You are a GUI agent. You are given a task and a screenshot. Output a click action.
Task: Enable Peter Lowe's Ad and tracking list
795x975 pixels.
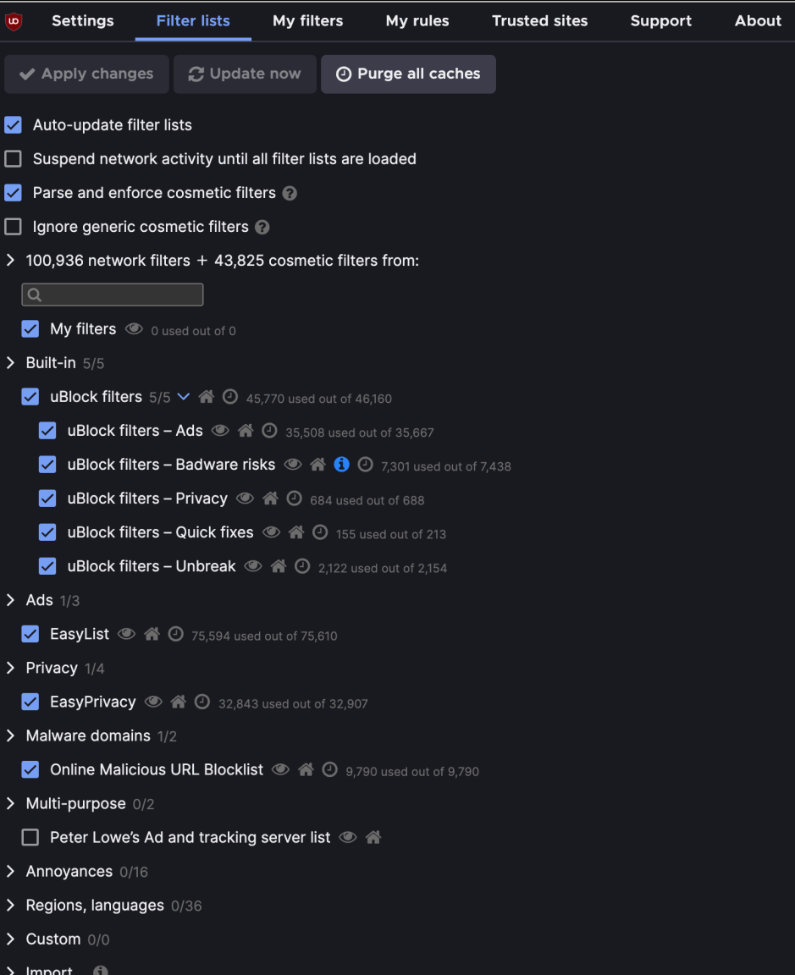click(30, 837)
